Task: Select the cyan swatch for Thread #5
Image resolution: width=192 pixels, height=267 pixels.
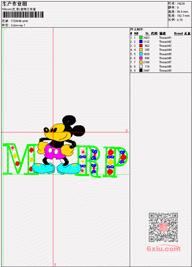Action: click(x=141, y=54)
